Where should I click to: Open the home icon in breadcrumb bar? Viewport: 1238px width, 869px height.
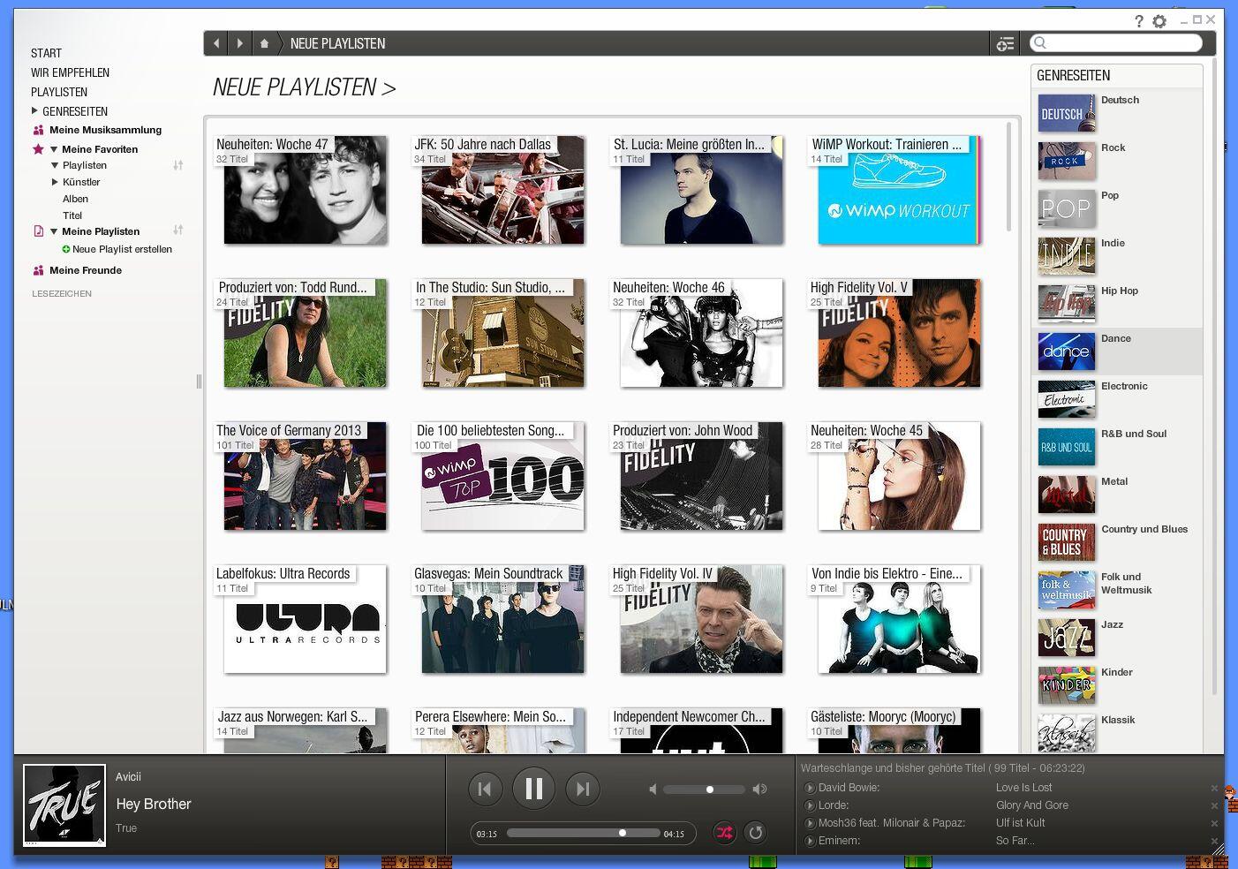pos(264,43)
